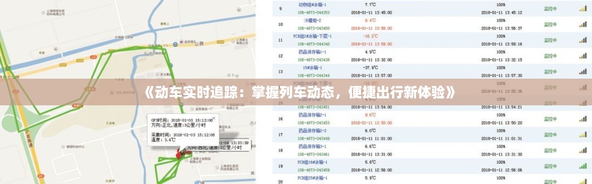Click 监控中 status in row 17
The image size is (592, 184).
pyautogui.click(x=550, y=134)
